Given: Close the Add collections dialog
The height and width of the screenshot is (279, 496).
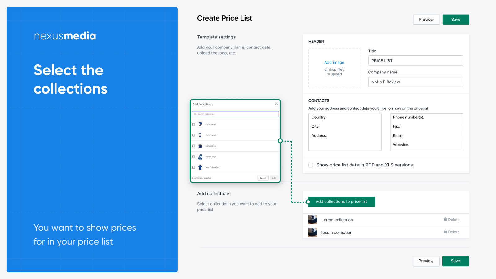Looking at the screenshot, I should pyautogui.click(x=276, y=104).
